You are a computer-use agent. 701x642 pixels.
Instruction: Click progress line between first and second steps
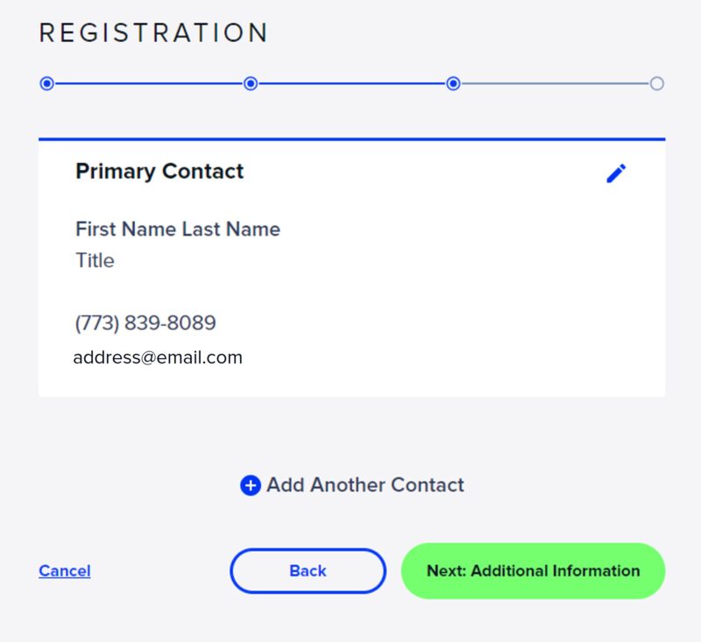[149, 84]
